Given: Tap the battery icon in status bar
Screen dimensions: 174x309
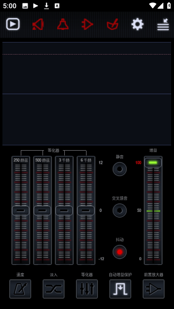Looking at the screenshot, I should [x=169, y=5].
